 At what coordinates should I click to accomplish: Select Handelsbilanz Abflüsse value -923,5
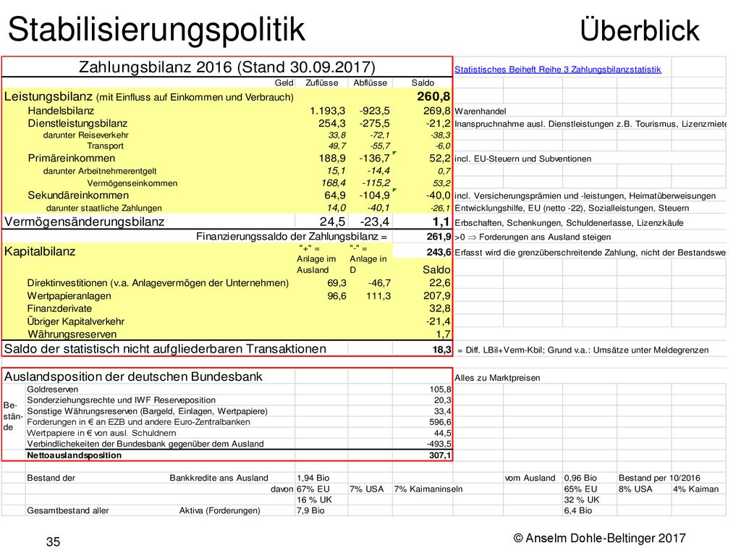(374, 111)
